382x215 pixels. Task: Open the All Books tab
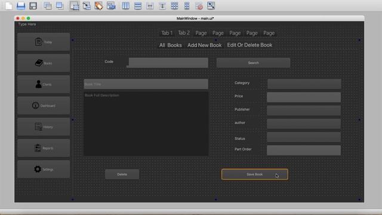click(171, 45)
